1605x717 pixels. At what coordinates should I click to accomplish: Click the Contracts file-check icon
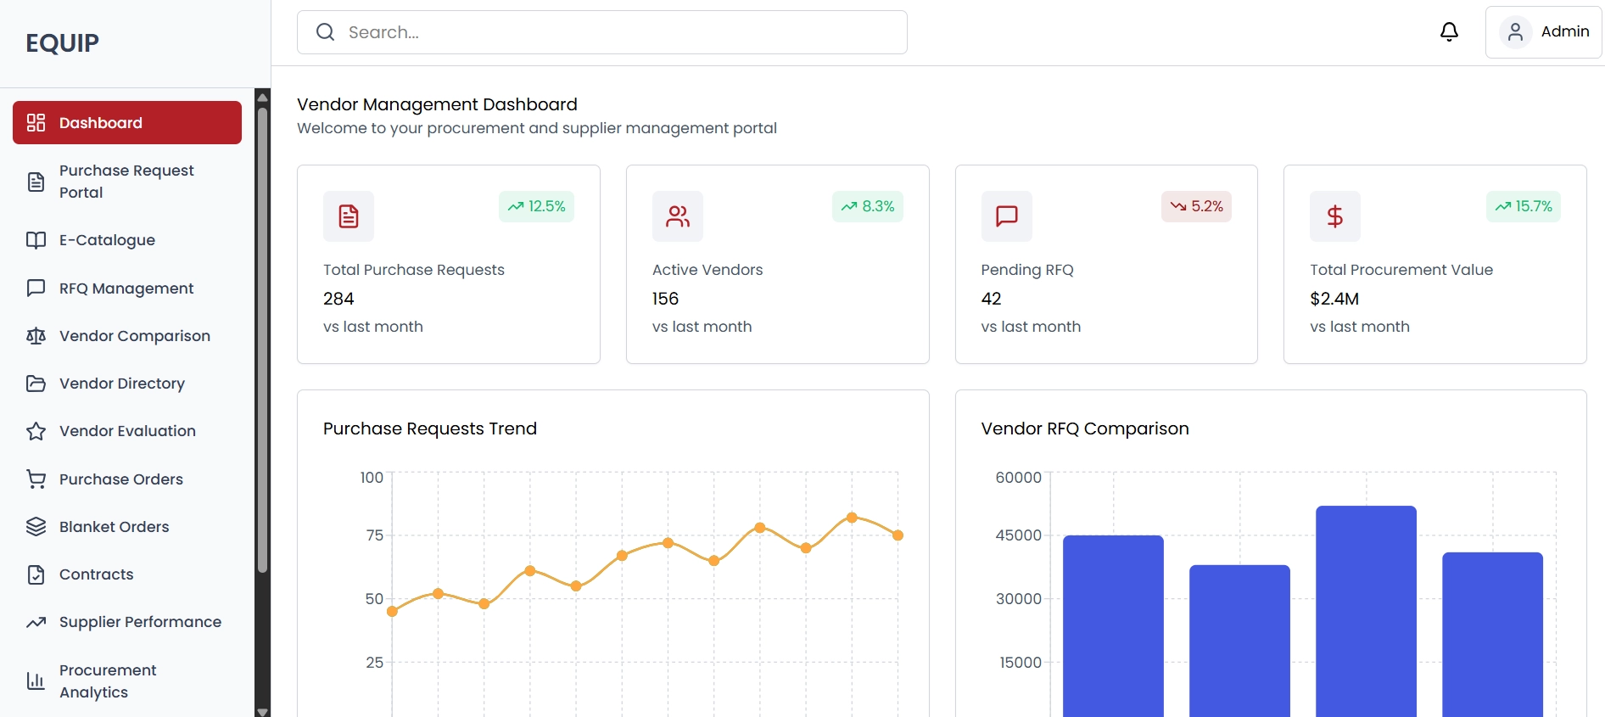(36, 574)
